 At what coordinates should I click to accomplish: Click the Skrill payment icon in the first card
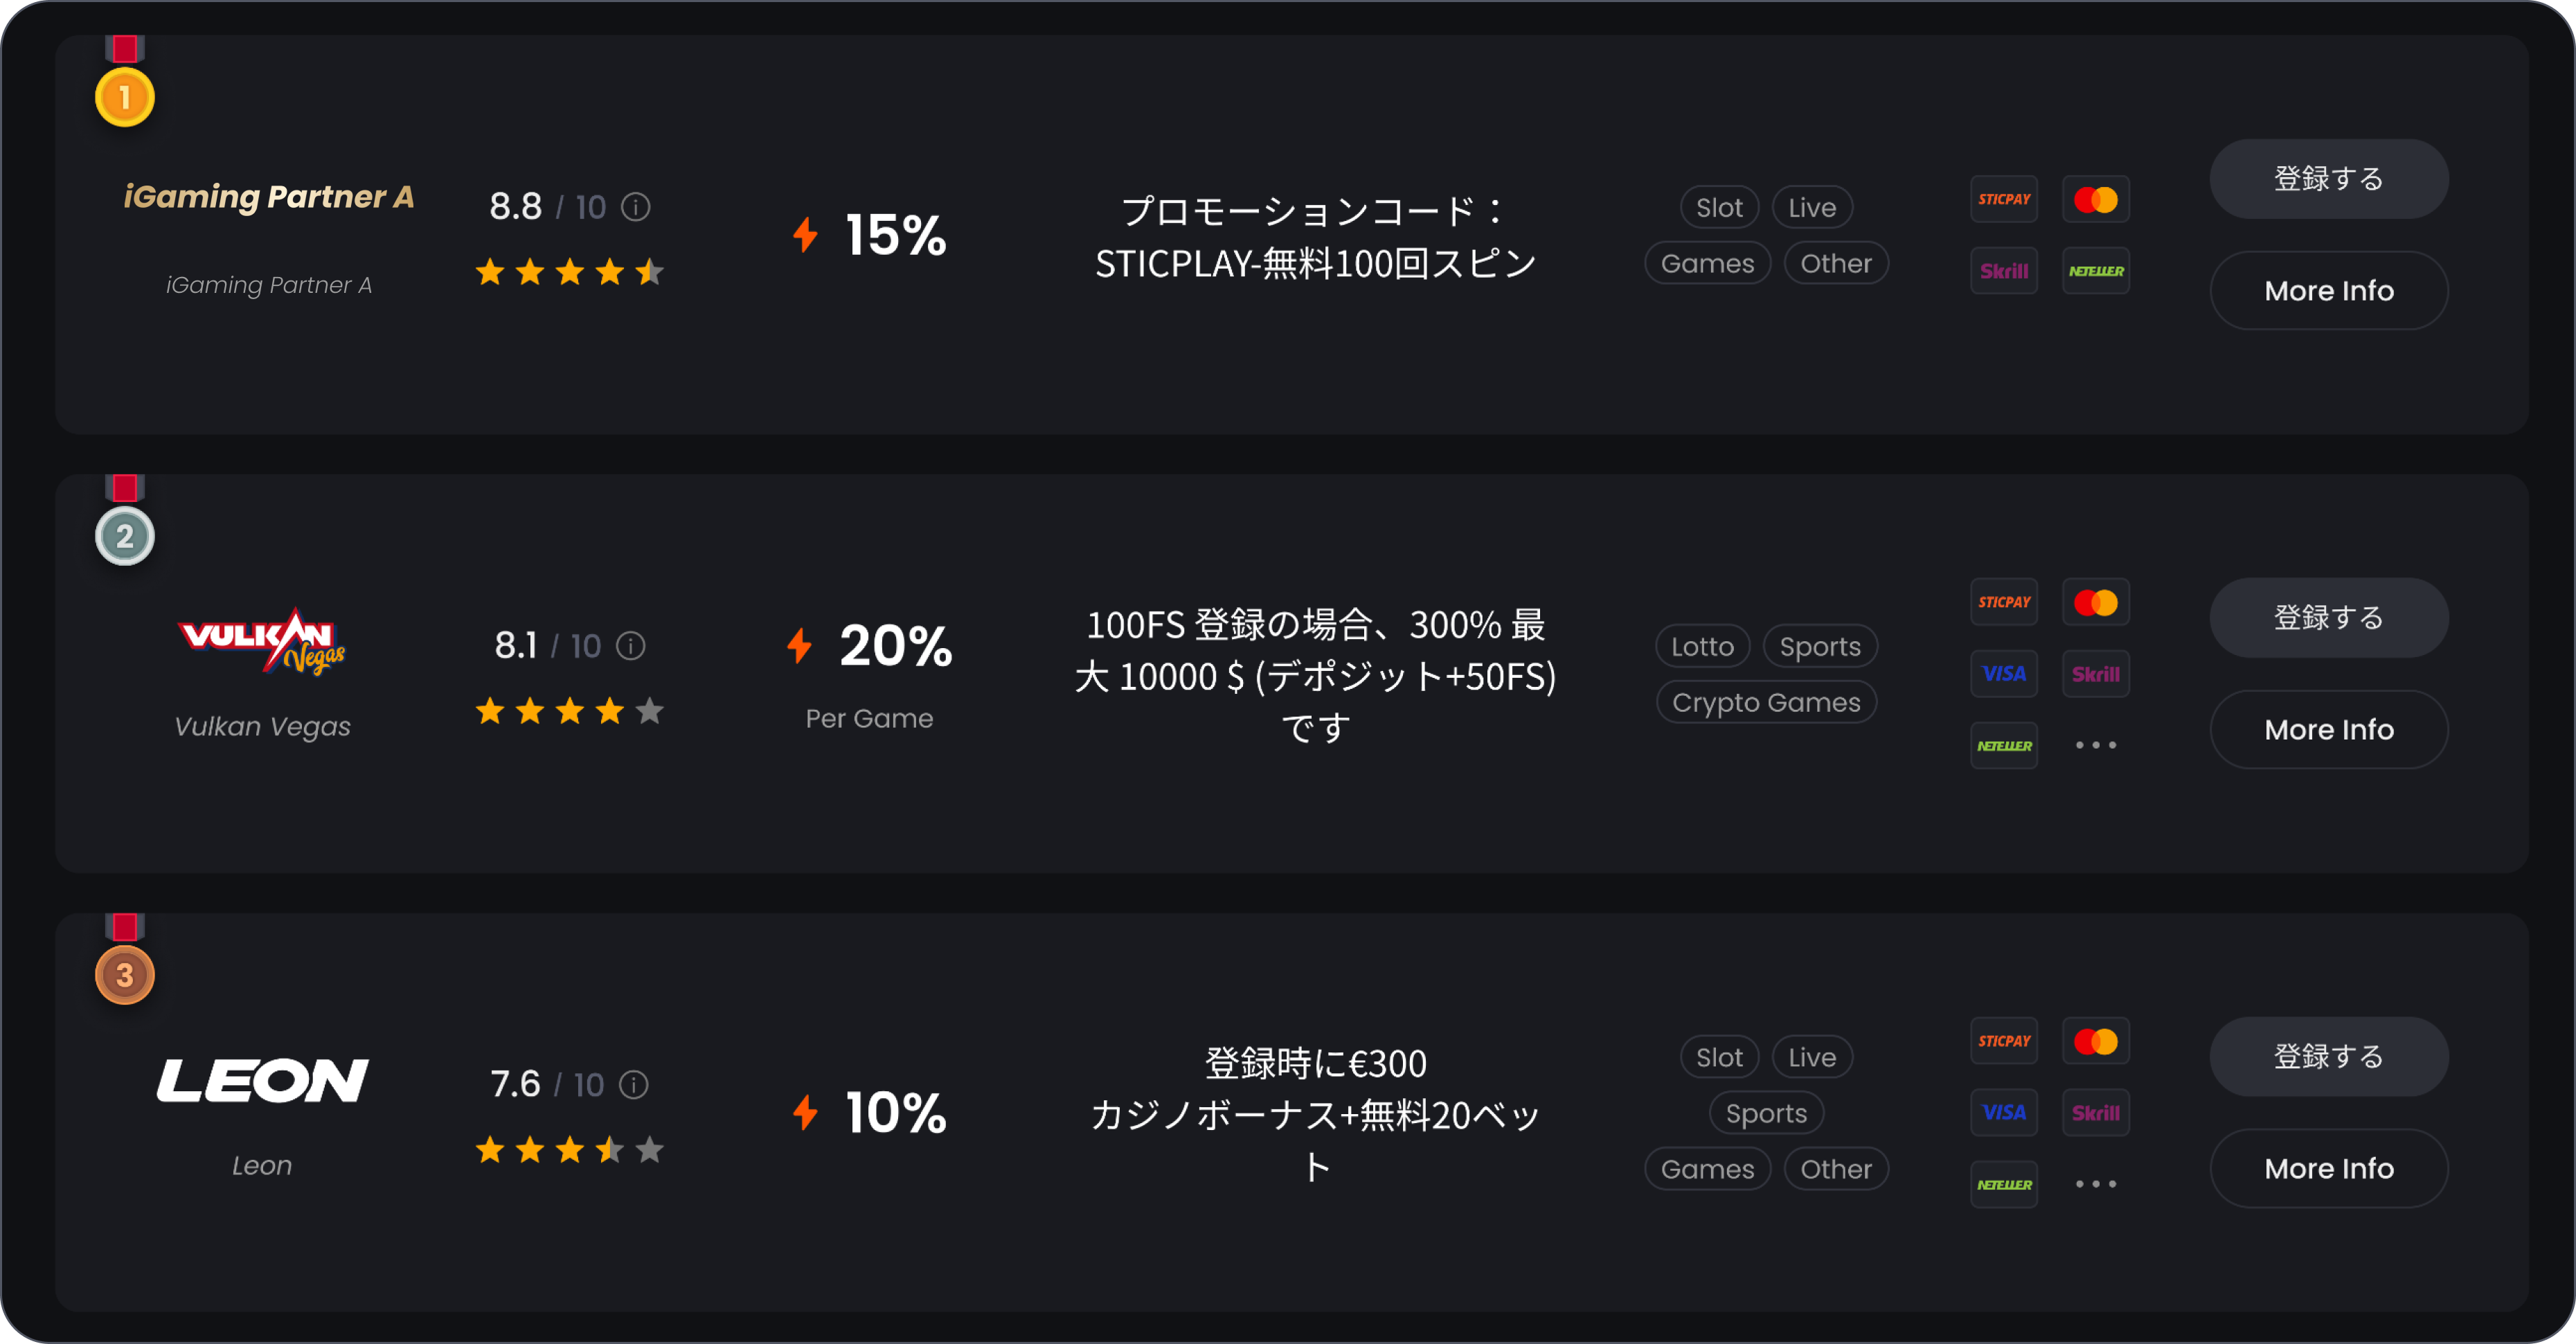2004,271
